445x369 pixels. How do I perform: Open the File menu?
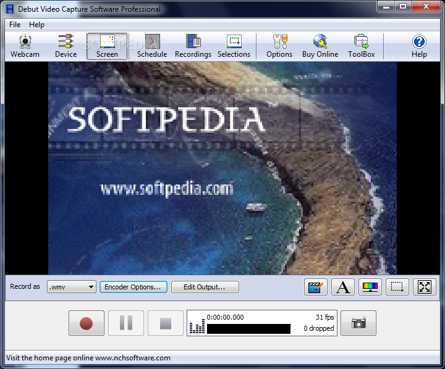[x=15, y=25]
